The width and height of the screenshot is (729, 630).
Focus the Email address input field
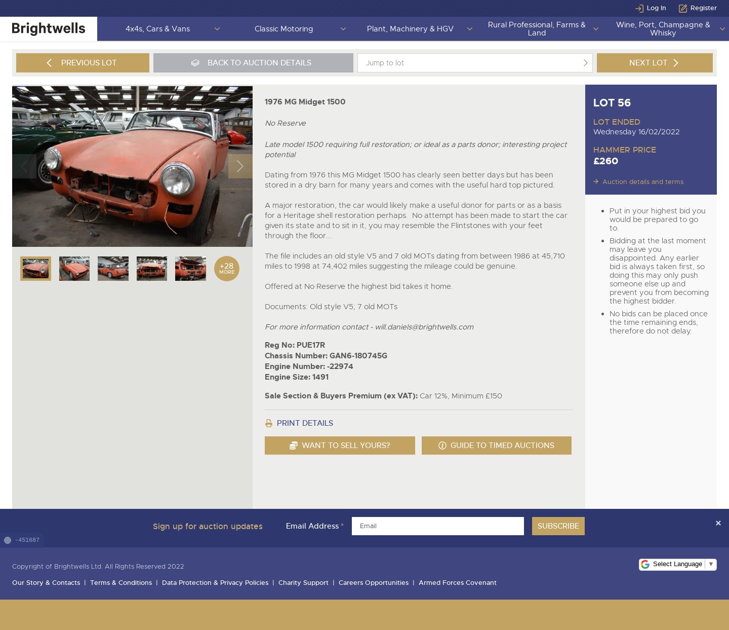[438, 526]
